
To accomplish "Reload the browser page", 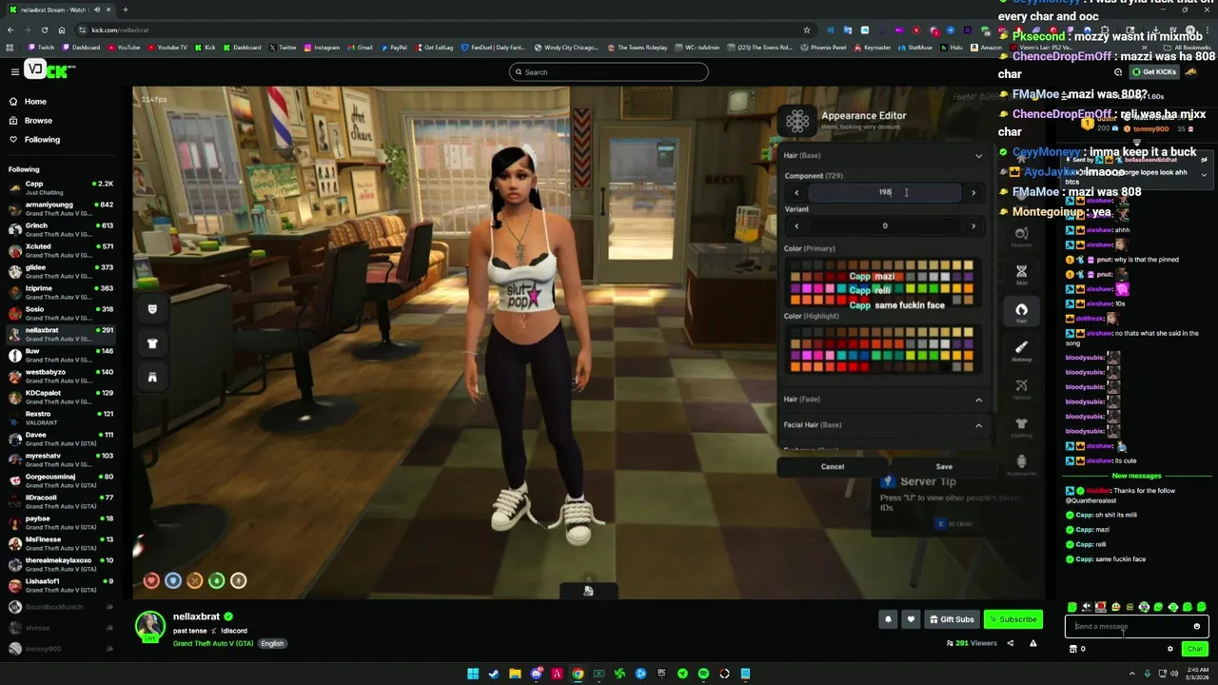I will tap(43, 29).
